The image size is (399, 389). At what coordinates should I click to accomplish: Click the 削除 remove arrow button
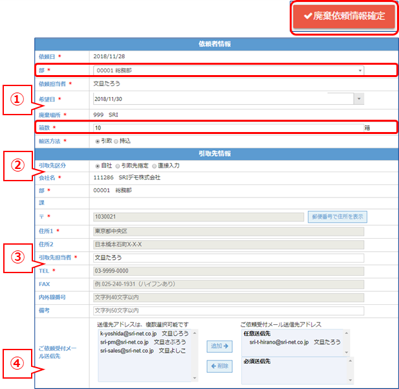tap(220, 366)
